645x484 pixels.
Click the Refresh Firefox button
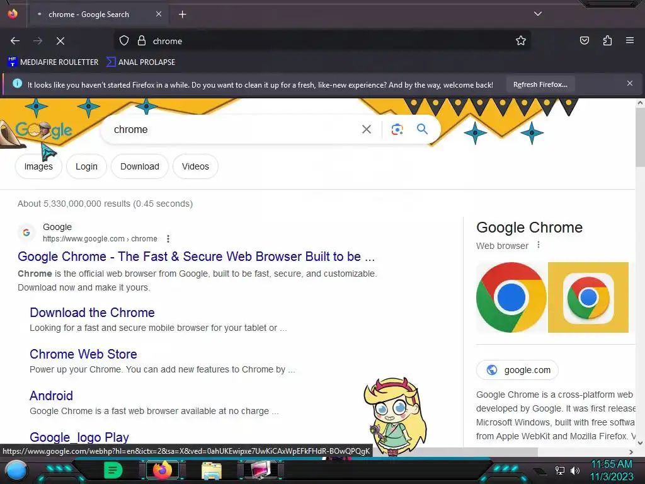(540, 84)
